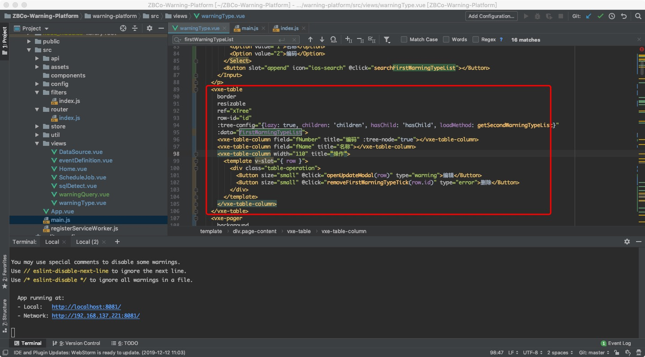Collapse the src folder
This screenshot has height=357, width=645.
29,50
